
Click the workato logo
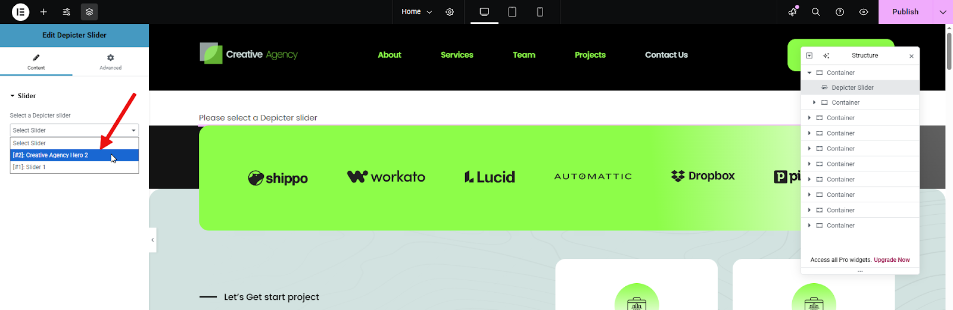pyautogui.click(x=386, y=177)
